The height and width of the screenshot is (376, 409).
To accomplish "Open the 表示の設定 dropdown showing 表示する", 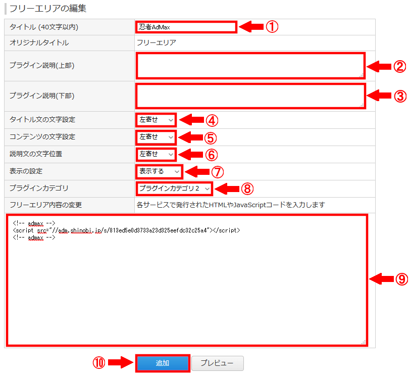I will coord(159,171).
